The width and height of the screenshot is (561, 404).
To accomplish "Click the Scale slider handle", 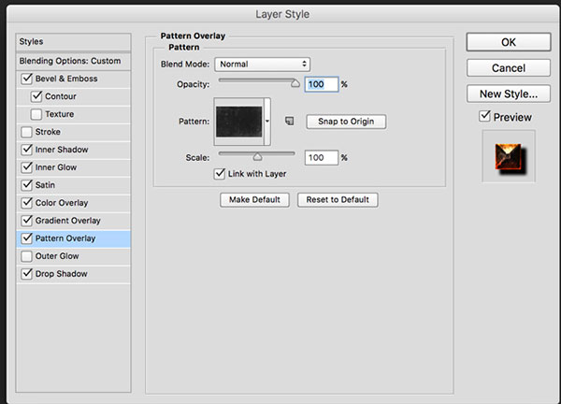I will [257, 157].
